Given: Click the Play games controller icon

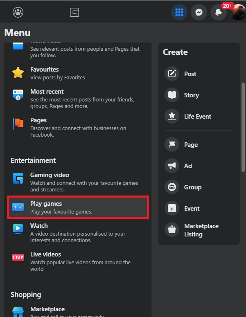Looking at the screenshot, I should (x=18, y=207).
